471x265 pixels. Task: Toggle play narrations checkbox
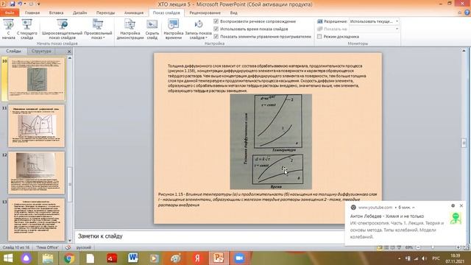[x=216, y=21]
